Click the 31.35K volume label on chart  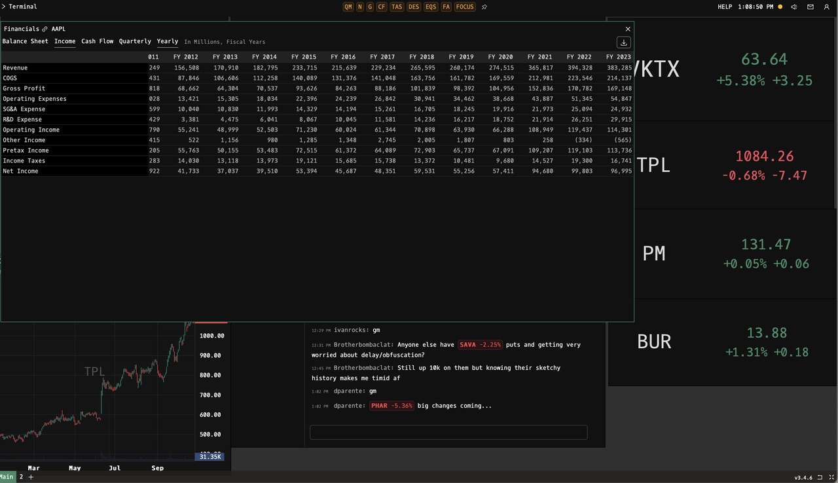(x=210, y=456)
